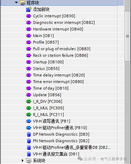Click the 多重背景DB data block icon
The image size is (131, 164).
tap(29, 147)
